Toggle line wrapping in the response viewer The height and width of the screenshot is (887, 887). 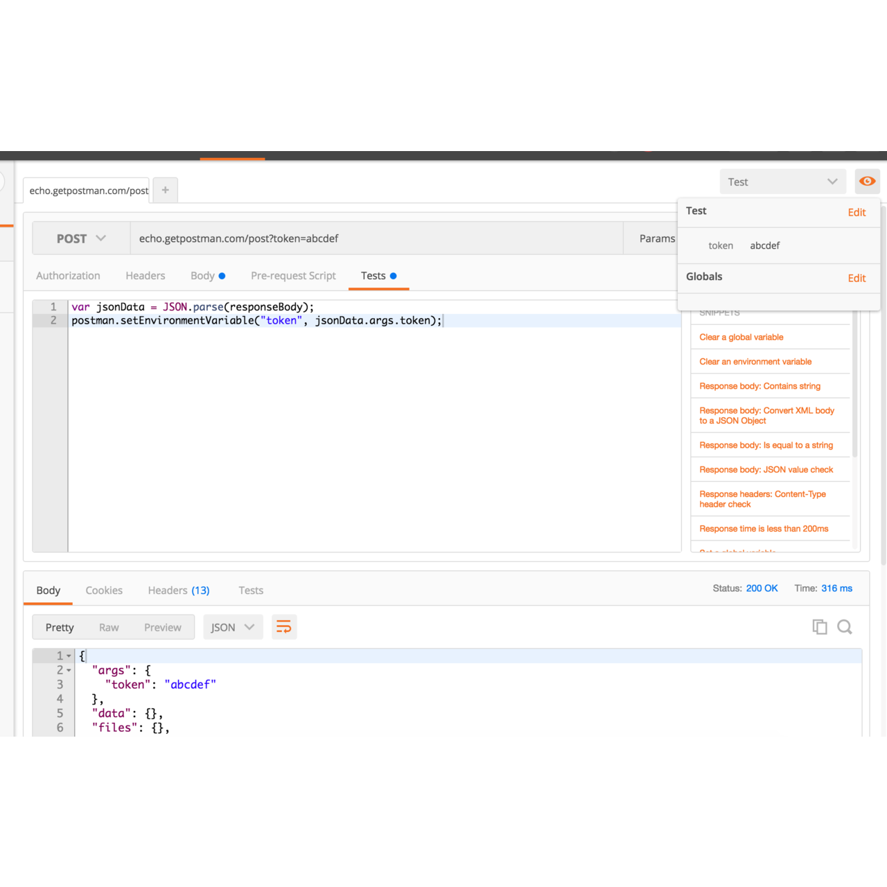point(284,626)
